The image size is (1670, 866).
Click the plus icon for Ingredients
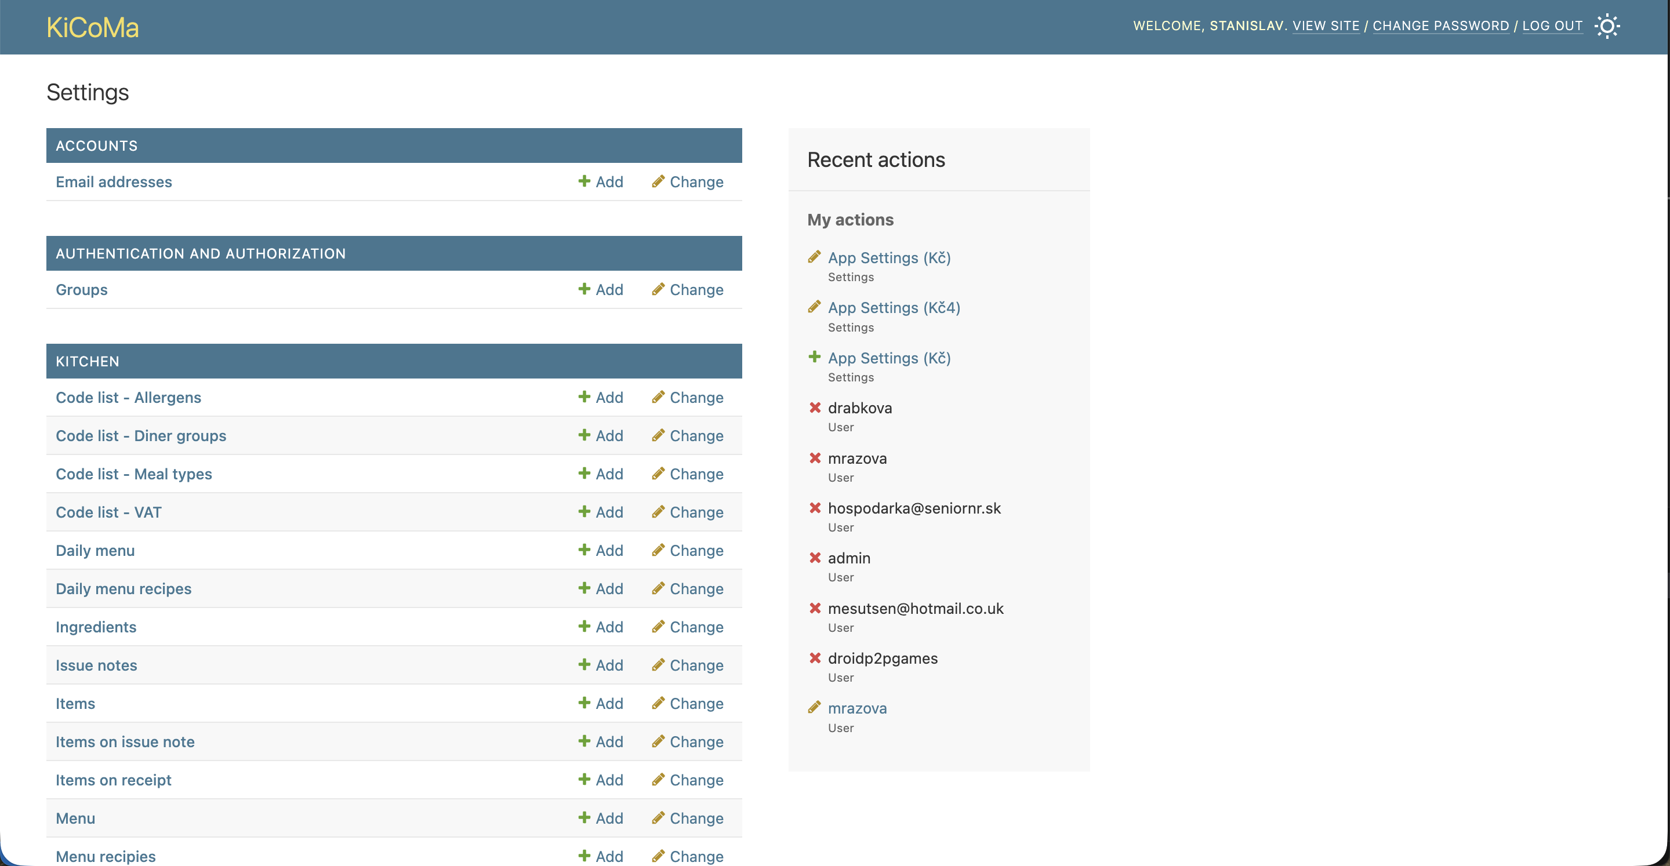coord(583,626)
